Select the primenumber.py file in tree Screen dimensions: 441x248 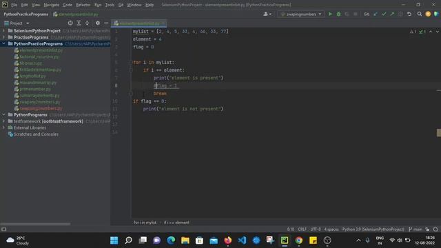35,89
